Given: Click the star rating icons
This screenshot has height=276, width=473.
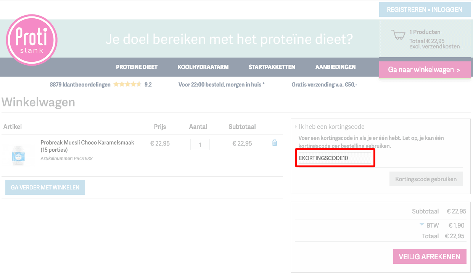Looking at the screenshot, I should [127, 85].
